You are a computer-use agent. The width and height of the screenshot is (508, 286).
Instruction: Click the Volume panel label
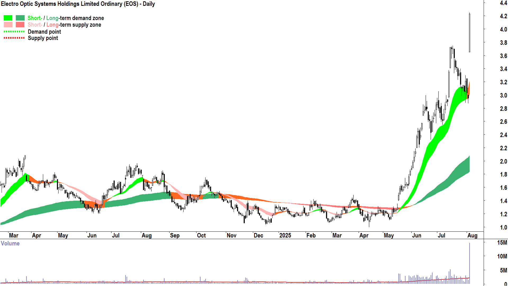pyautogui.click(x=10, y=243)
